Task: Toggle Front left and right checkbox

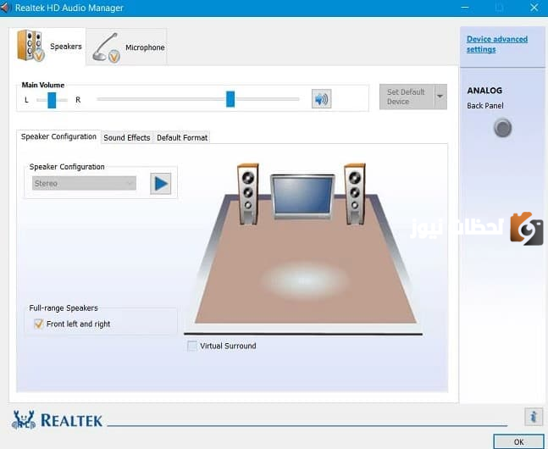Action: [x=38, y=324]
